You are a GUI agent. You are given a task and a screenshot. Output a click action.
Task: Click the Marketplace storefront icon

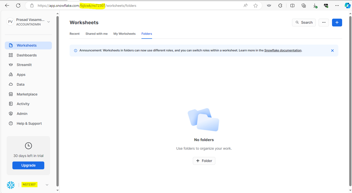11,94
